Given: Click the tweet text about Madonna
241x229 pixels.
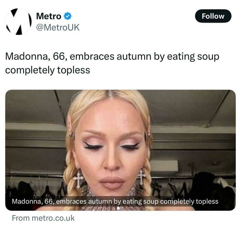Looking at the screenshot, I should [x=112, y=63].
